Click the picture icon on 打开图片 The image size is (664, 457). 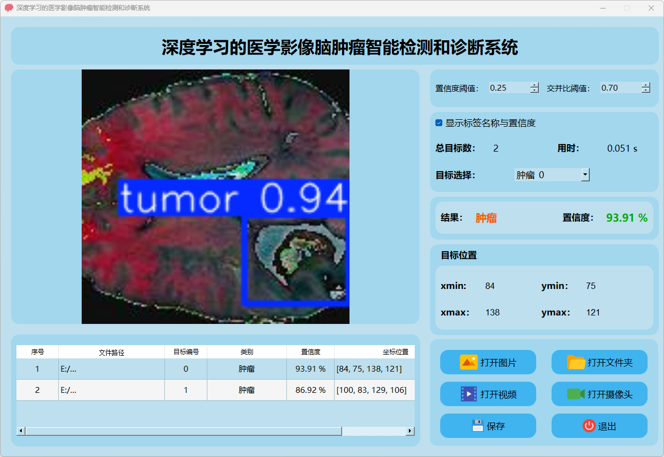click(469, 362)
